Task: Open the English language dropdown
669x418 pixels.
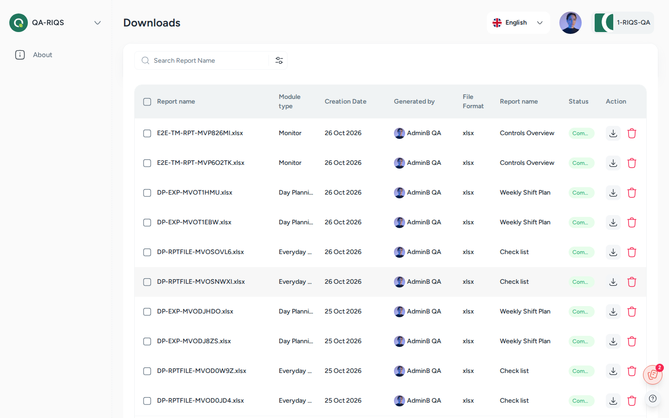Action: click(x=518, y=23)
